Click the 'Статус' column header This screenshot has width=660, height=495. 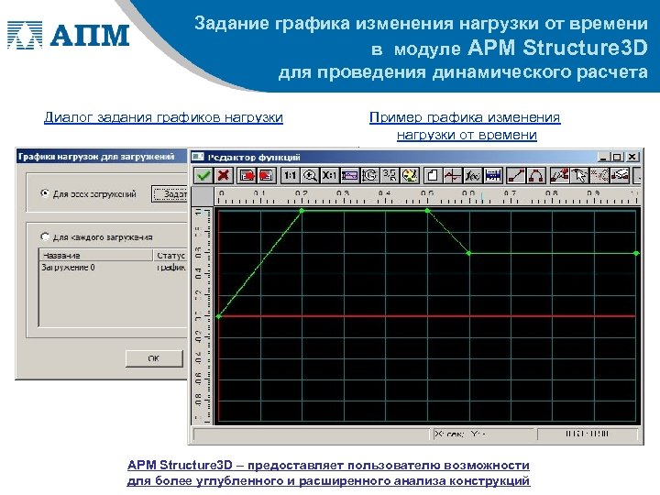click(170, 255)
